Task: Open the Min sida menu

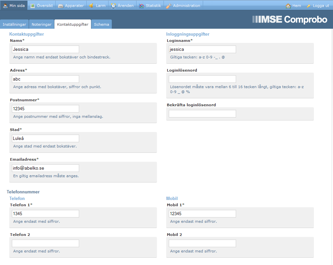Action: 14,6
